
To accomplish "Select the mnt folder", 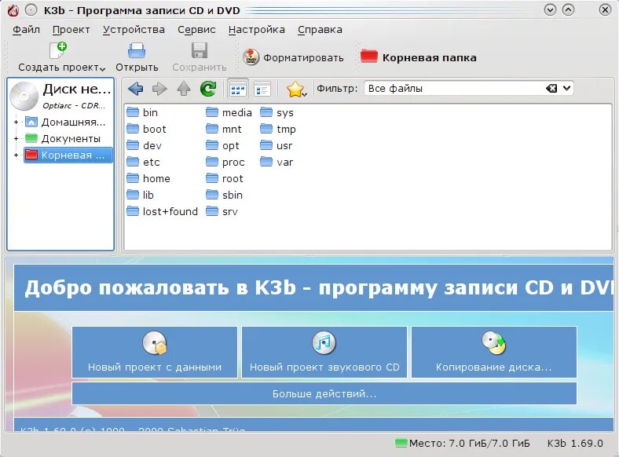I will [224, 130].
